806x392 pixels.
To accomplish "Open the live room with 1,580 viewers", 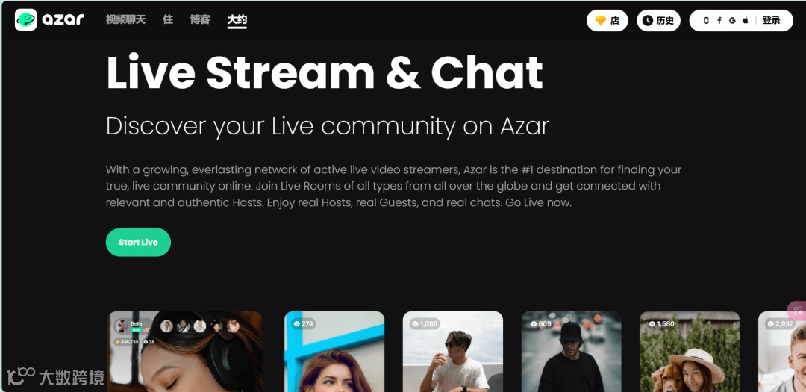I will [x=690, y=352].
